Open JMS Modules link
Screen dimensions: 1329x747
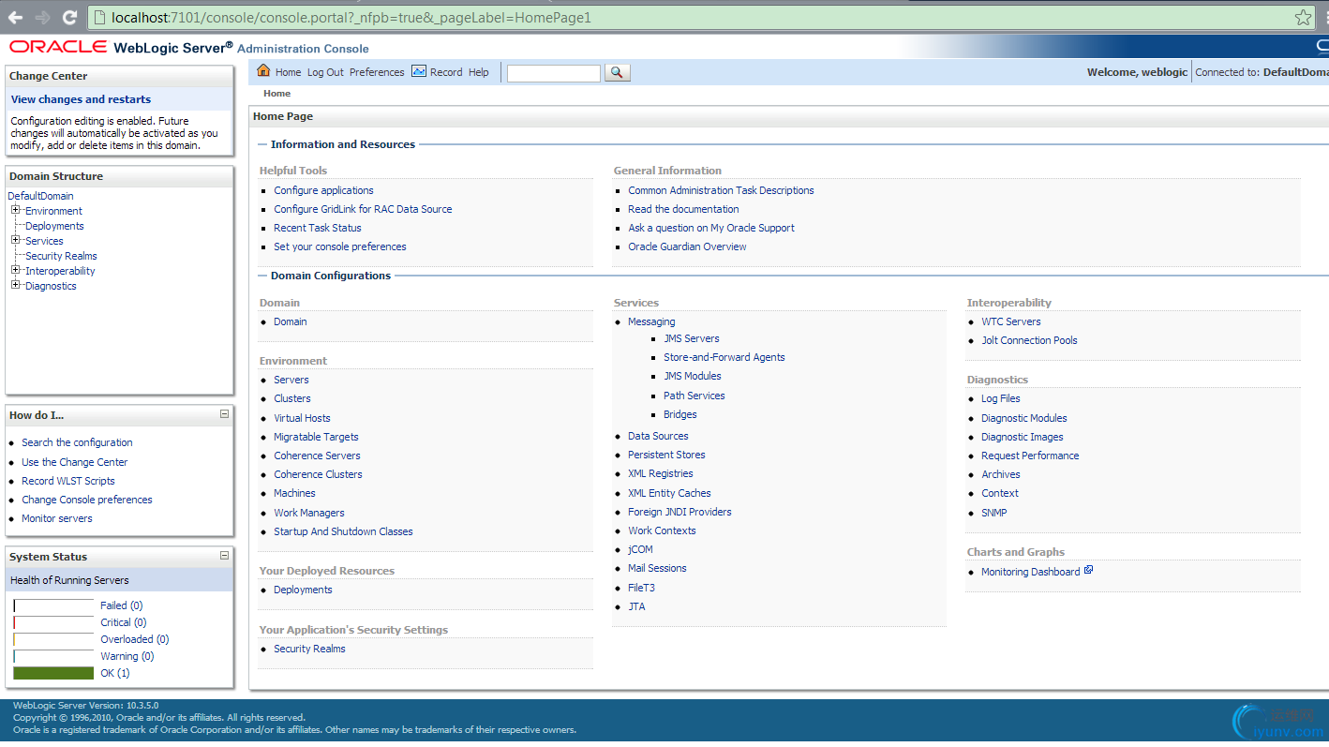693,376
